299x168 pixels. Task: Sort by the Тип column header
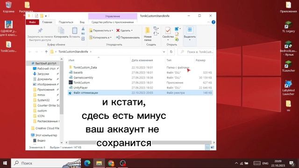169,60
